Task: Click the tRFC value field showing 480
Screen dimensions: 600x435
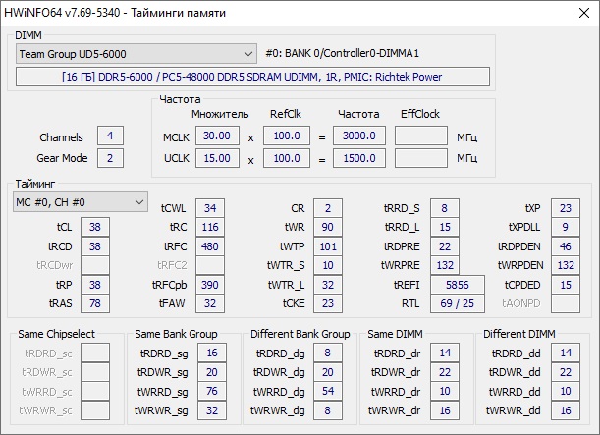Action: [x=209, y=246]
